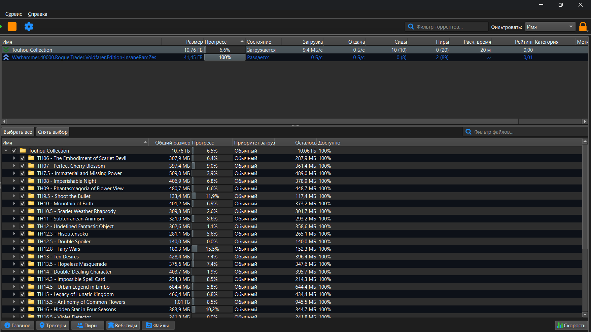Viewport: 591px width, 332px height.
Task: Click the folder icon of Touhou Collection root
Action: (23, 151)
